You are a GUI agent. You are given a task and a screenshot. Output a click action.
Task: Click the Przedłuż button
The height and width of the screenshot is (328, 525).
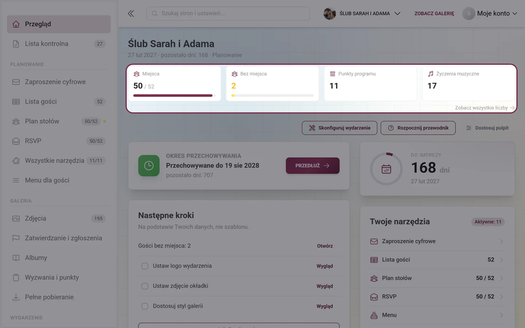pyautogui.click(x=312, y=165)
